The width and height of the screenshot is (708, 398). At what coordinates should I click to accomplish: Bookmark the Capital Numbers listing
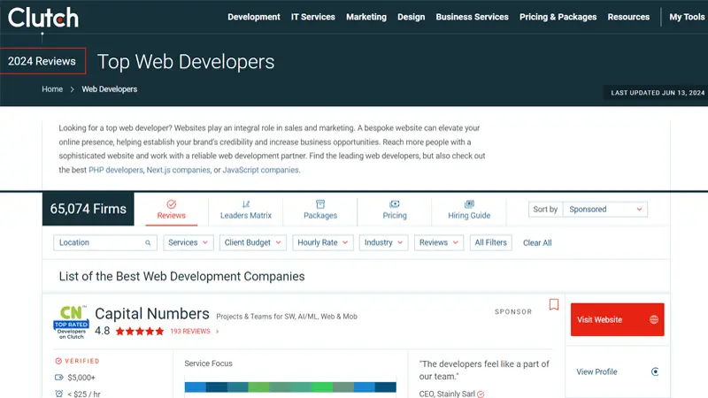tap(554, 304)
